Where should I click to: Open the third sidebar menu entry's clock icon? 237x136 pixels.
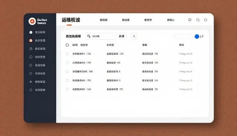coord(31,49)
